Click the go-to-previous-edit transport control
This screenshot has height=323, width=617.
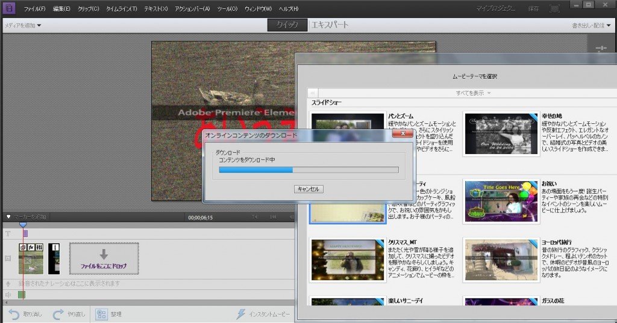click(x=273, y=217)
